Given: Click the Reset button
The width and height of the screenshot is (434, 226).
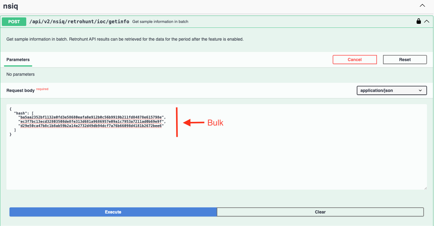Looking at the screenshot, I should pyautogui.click(x=405, y=60).
